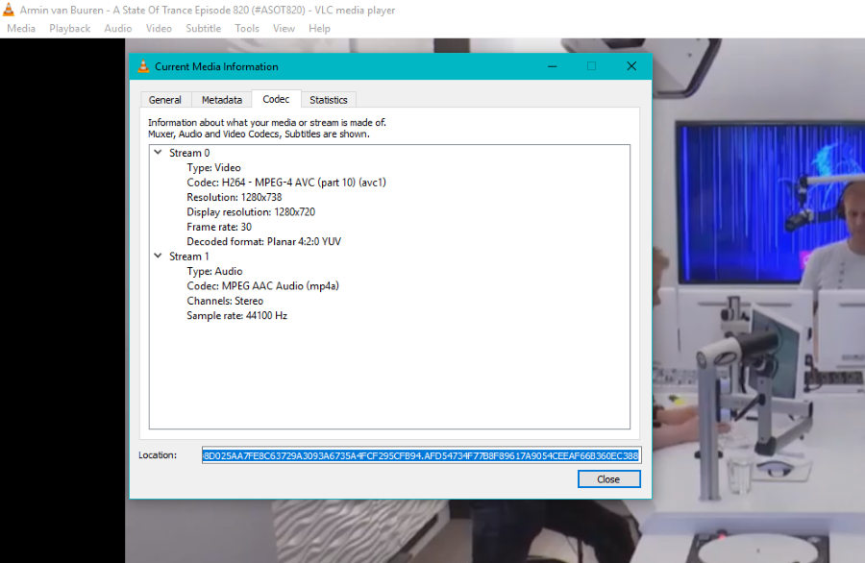Click the VLC cone icon in Current Media Information dialog
This screenshot has width=865, height=563.
[143, 66]
